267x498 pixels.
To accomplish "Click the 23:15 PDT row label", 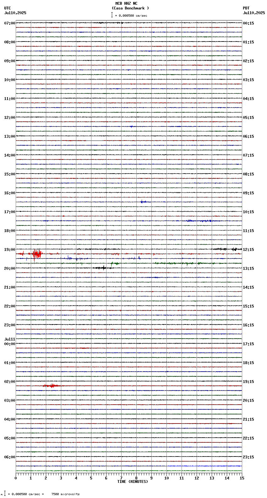I will [248, 457].
